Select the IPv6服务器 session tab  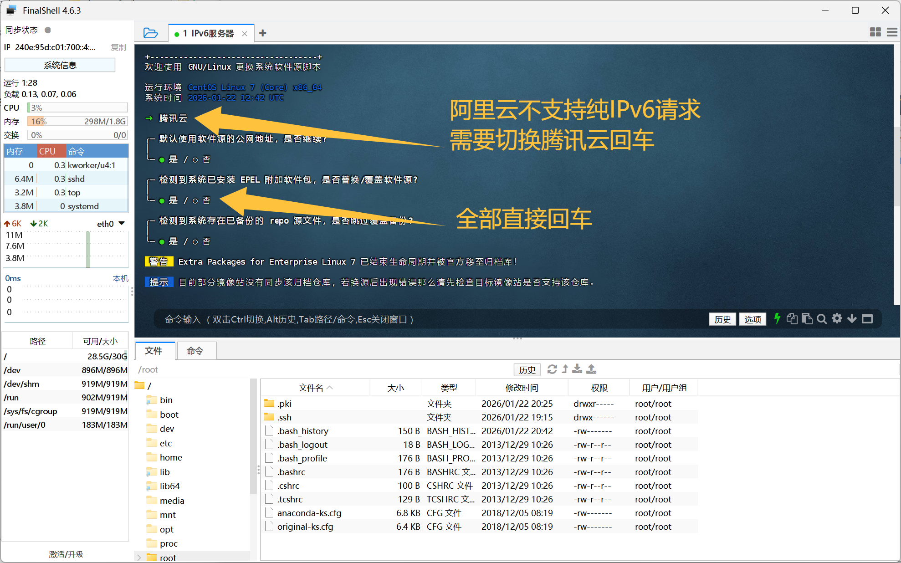point(212,33)
